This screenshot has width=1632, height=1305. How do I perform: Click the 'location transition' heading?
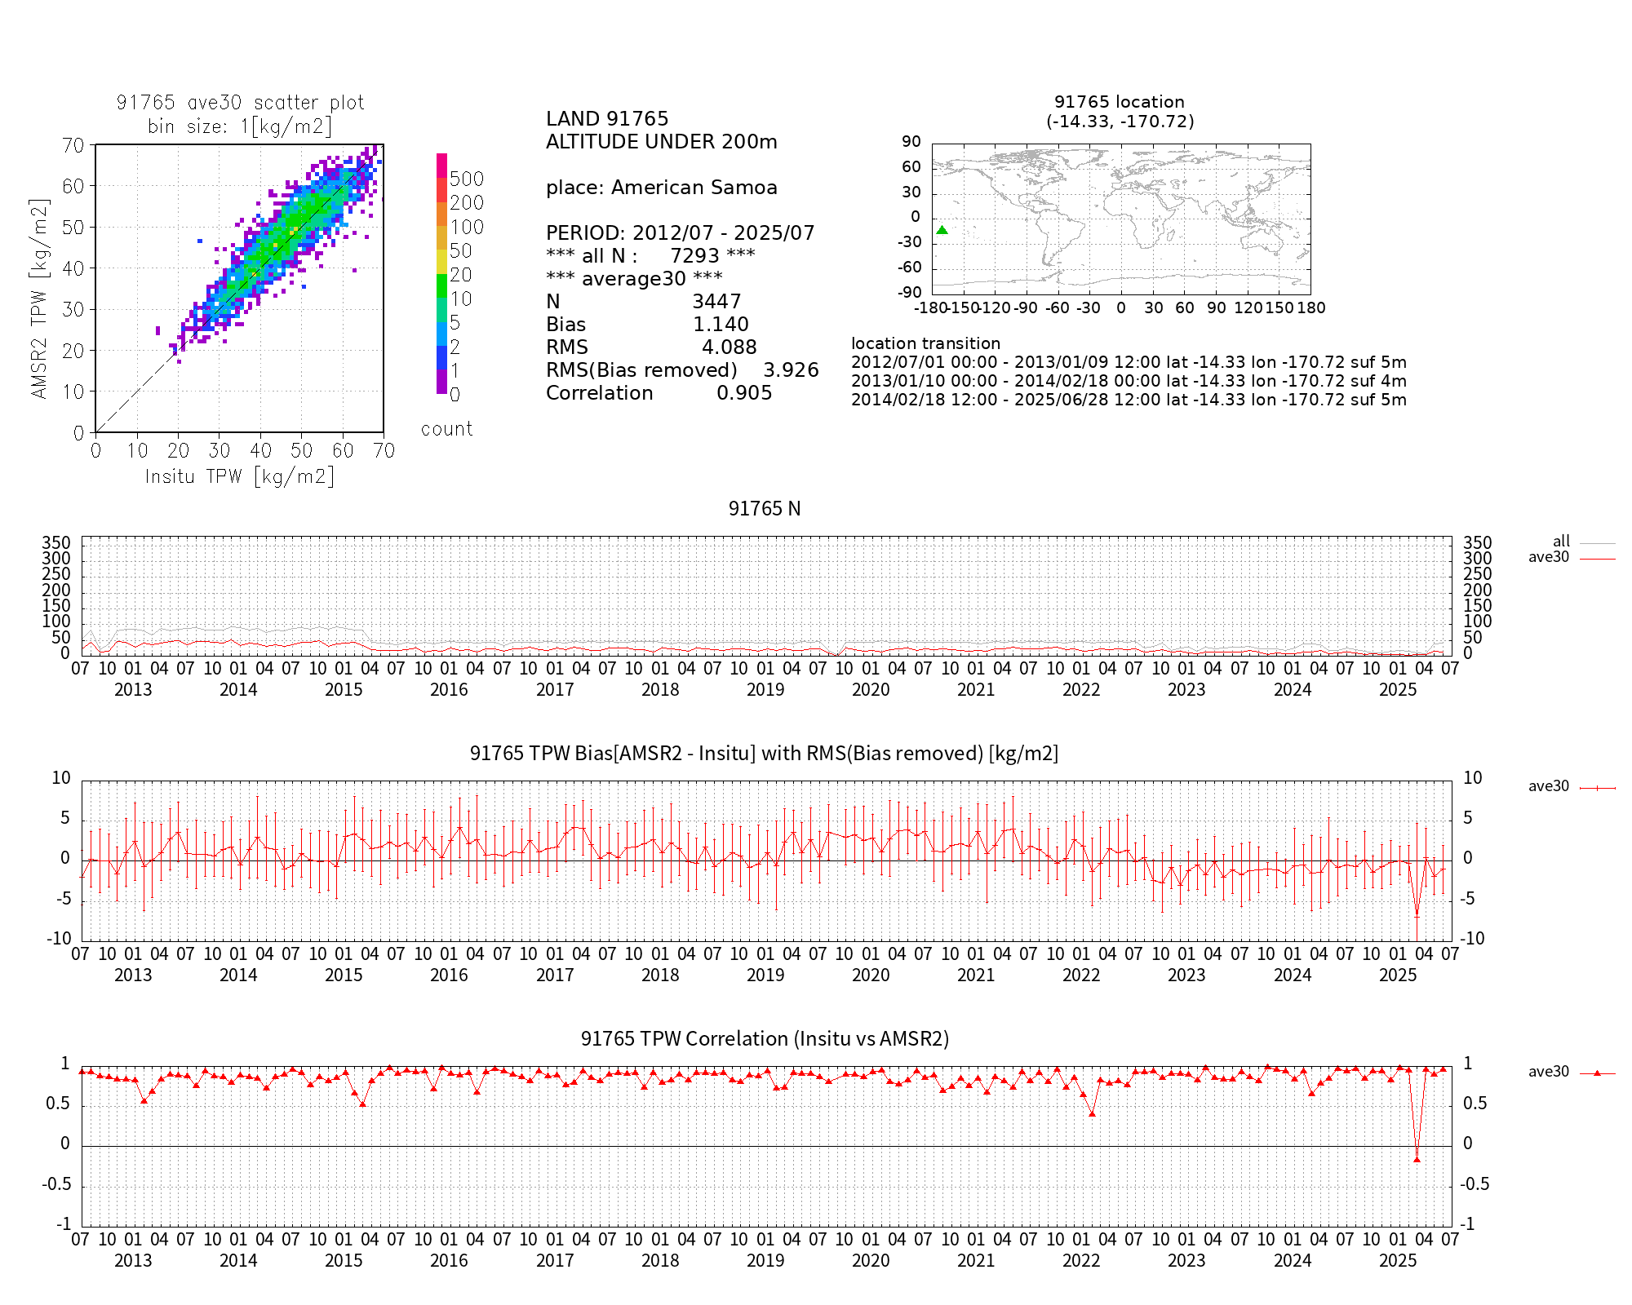pos(925,343)
